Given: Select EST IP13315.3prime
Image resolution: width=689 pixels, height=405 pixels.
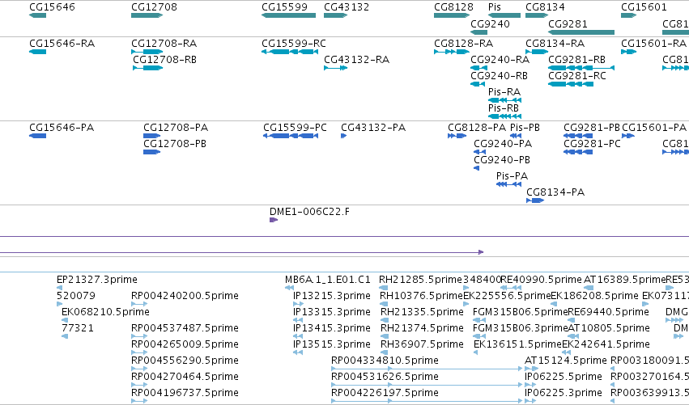Looking at the screenshot, I should click(x=297, y=320).
